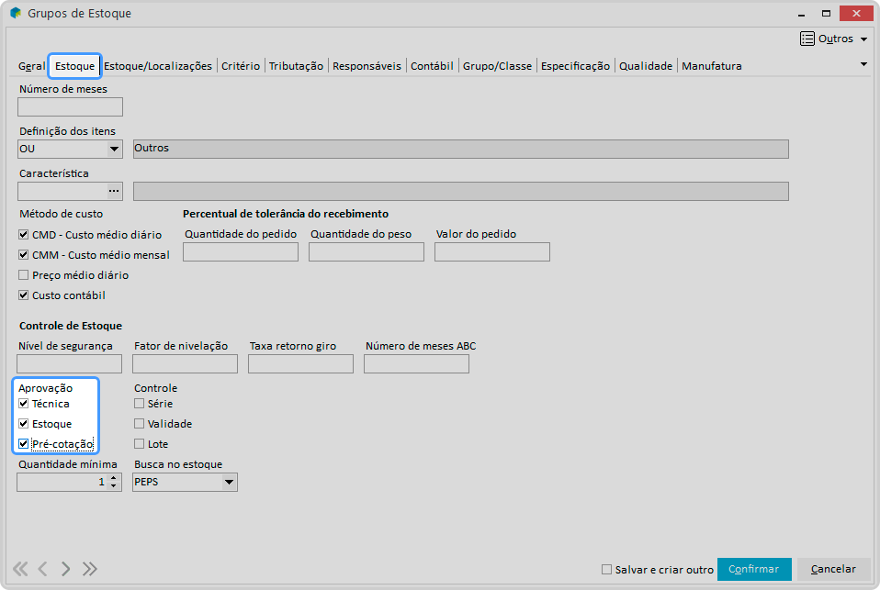Viewport: 880px width, 590px height.
Task: Toggle Técnica approval checkbox
Action: [x=24, y=403]
